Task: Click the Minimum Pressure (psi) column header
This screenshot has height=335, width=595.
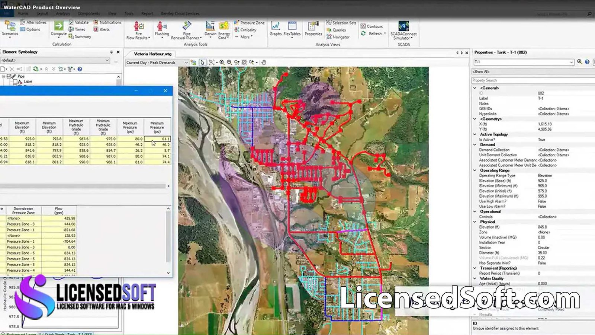Action: pyautogui.click(x=157, y=127)
